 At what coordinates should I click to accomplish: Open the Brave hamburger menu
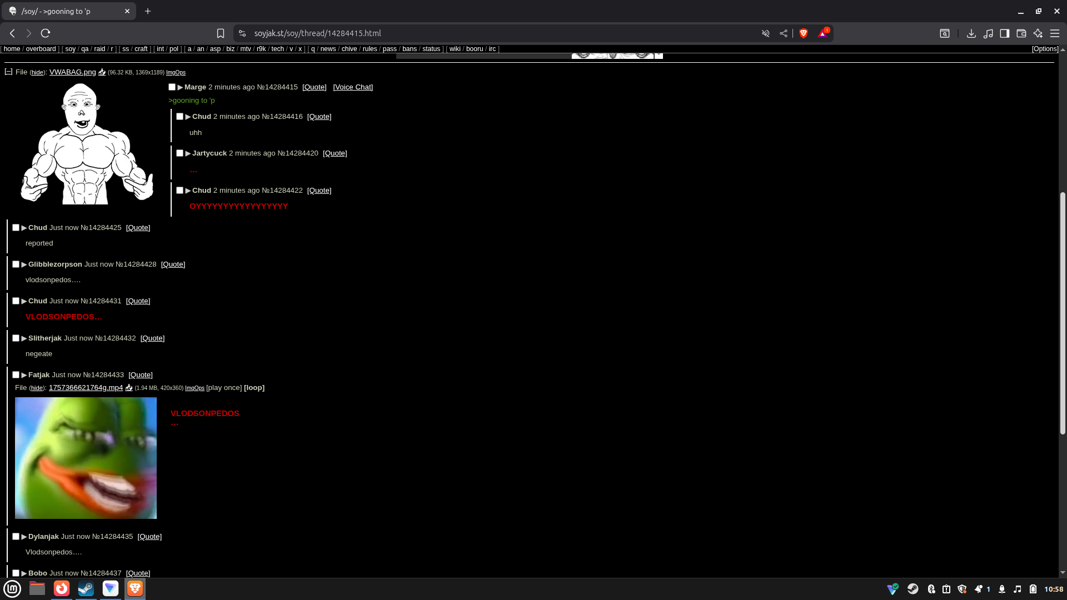click(1054, 33)
